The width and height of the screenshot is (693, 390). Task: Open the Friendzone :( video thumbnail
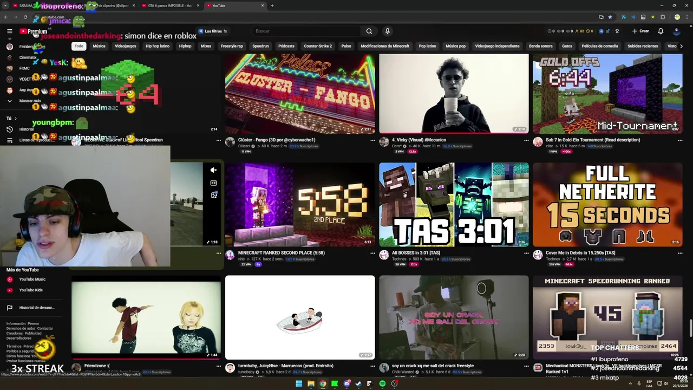[x=146, y=317]
